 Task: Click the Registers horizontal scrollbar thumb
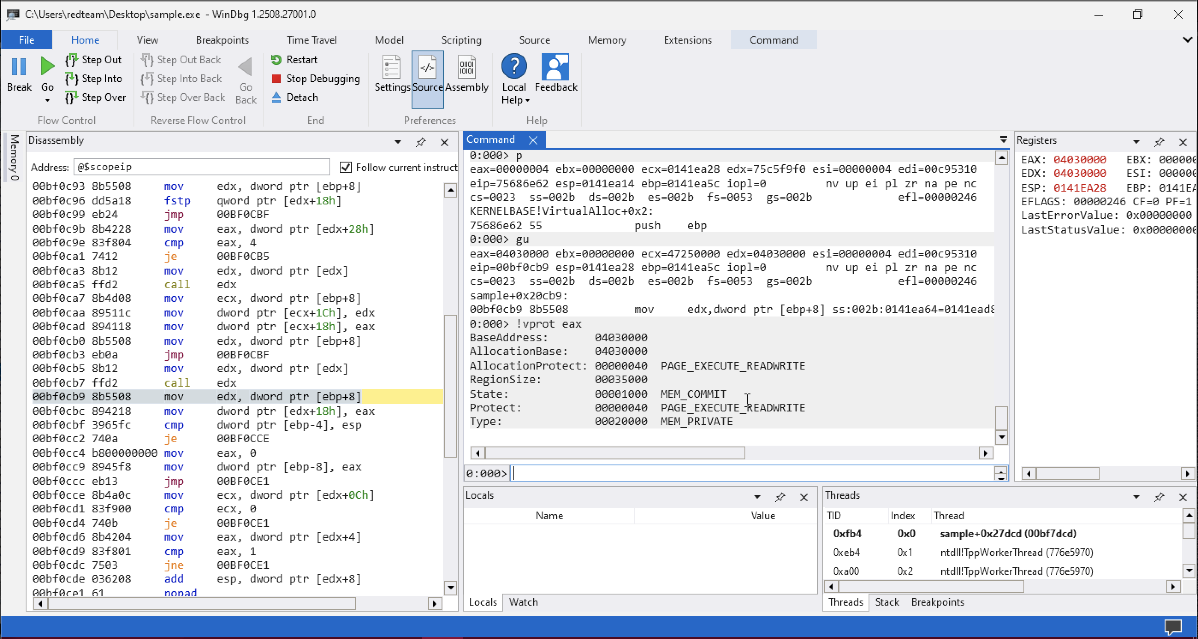coord(1068,474)
